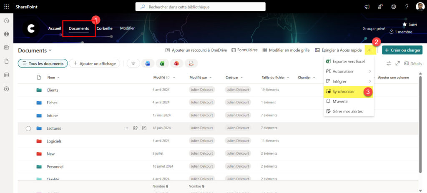Image resolution: width=427 pixels, height=193 pixels.
Task: Click the filter lines icon pill
Action: pos(133,63)
